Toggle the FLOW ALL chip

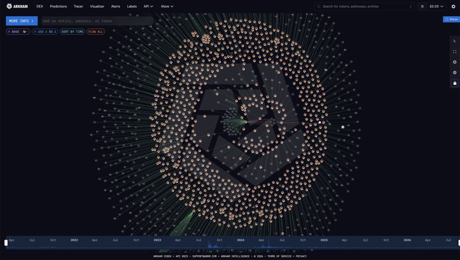(x=96, y=32)
